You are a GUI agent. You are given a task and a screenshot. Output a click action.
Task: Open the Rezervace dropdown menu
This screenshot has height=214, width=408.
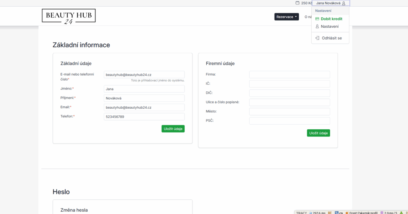tap(286, 17)
